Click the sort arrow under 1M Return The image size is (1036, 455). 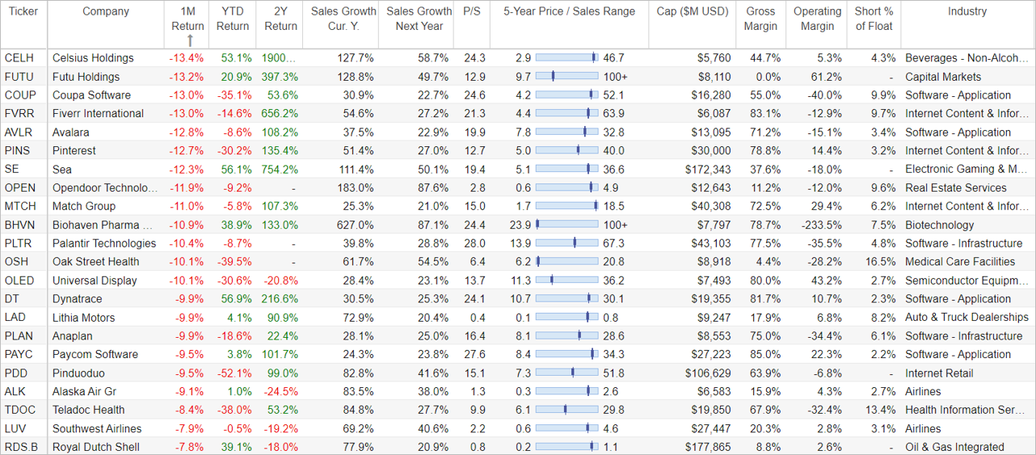pos(190,40)
